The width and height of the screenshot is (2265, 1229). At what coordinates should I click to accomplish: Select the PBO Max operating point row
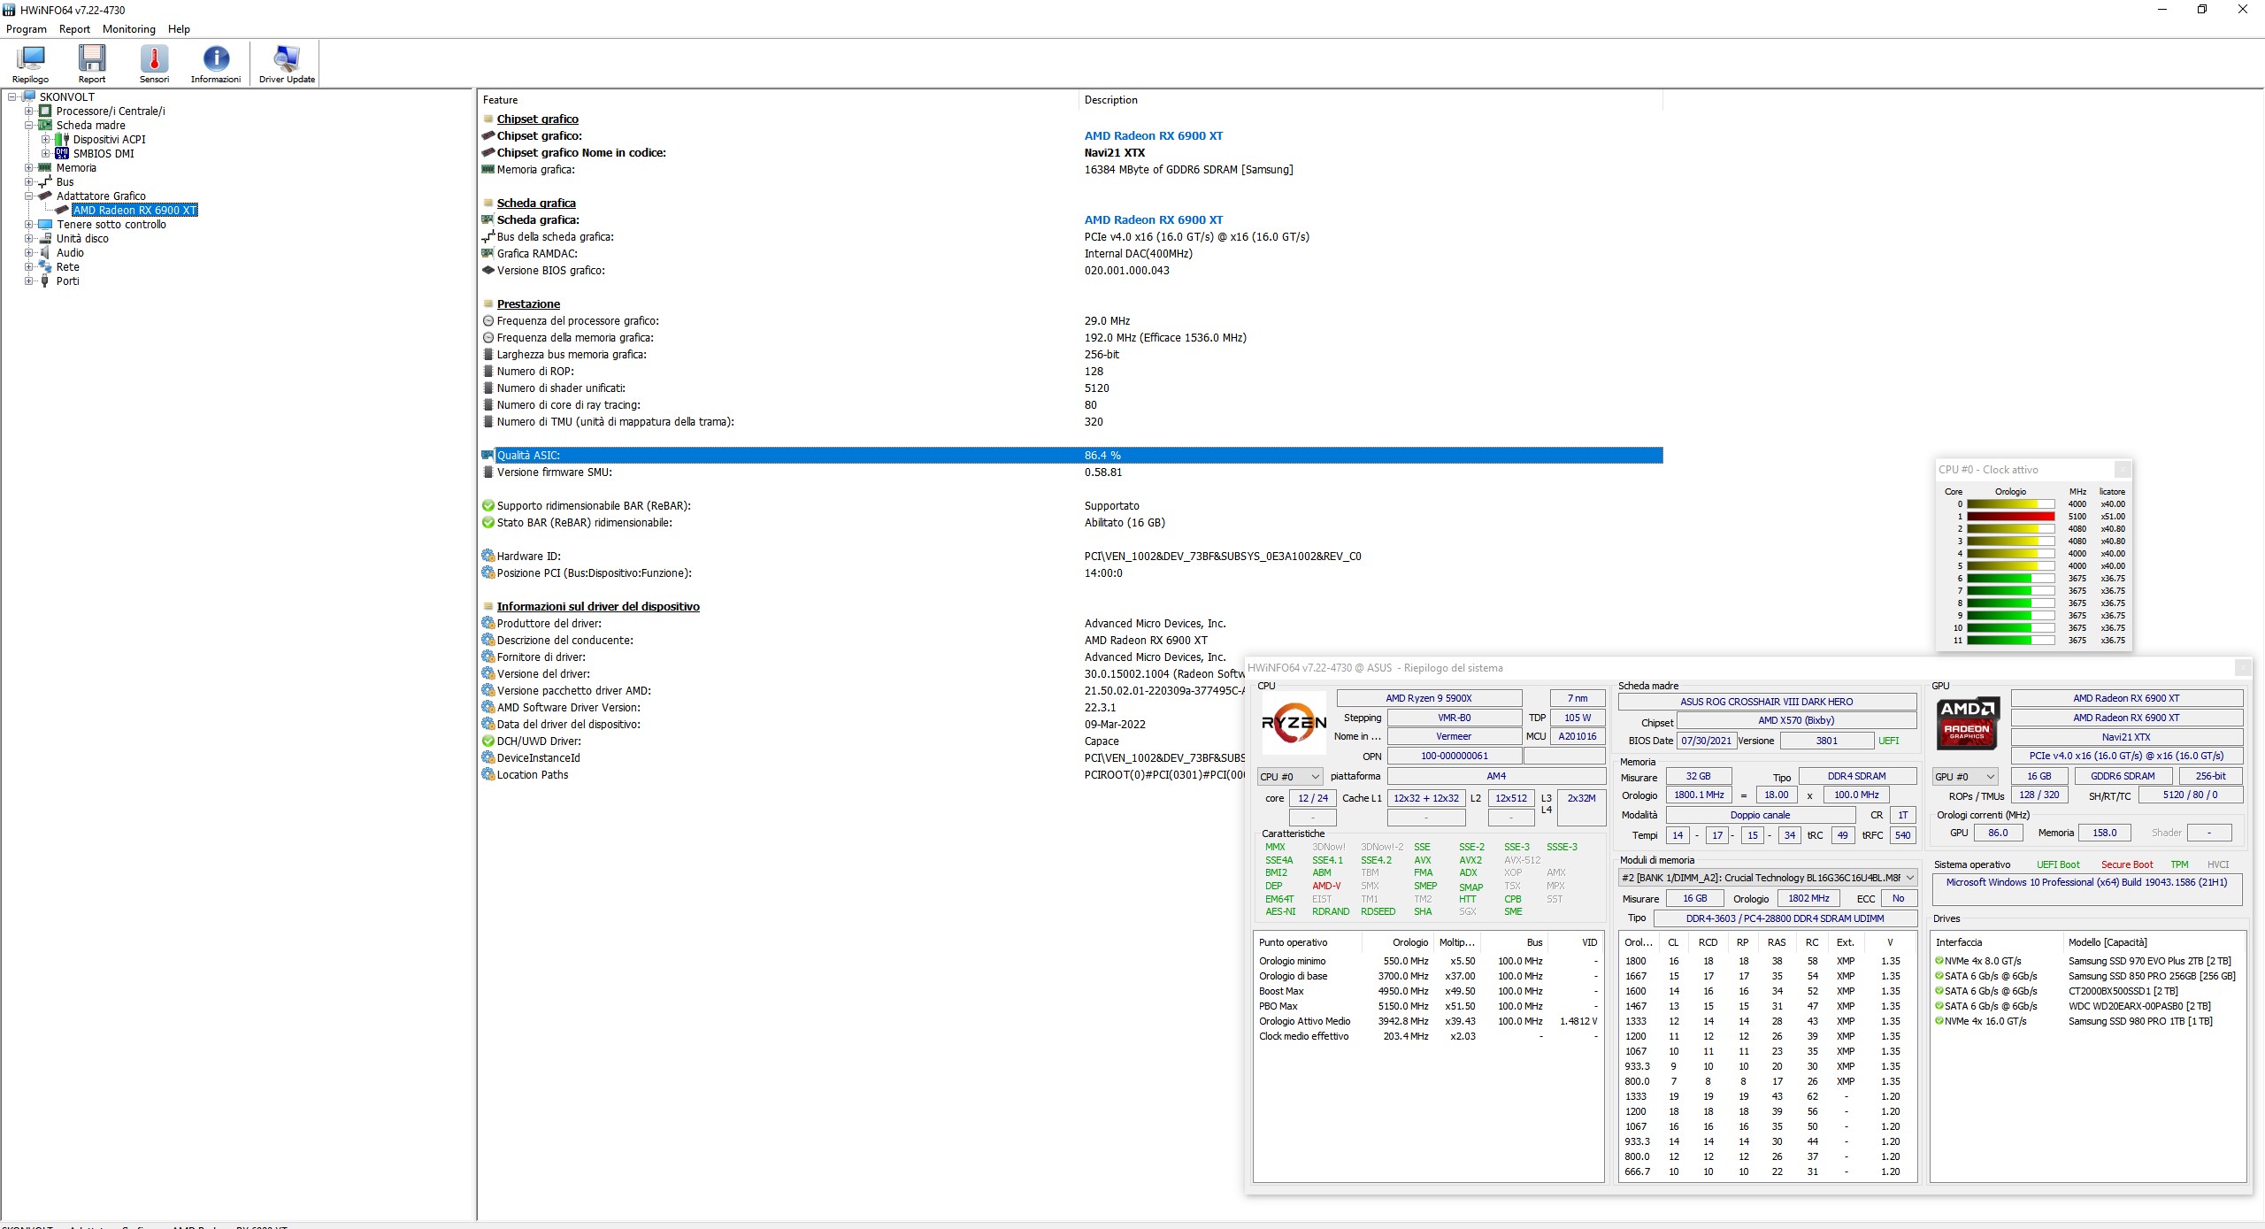[x=1428, y=1006]
